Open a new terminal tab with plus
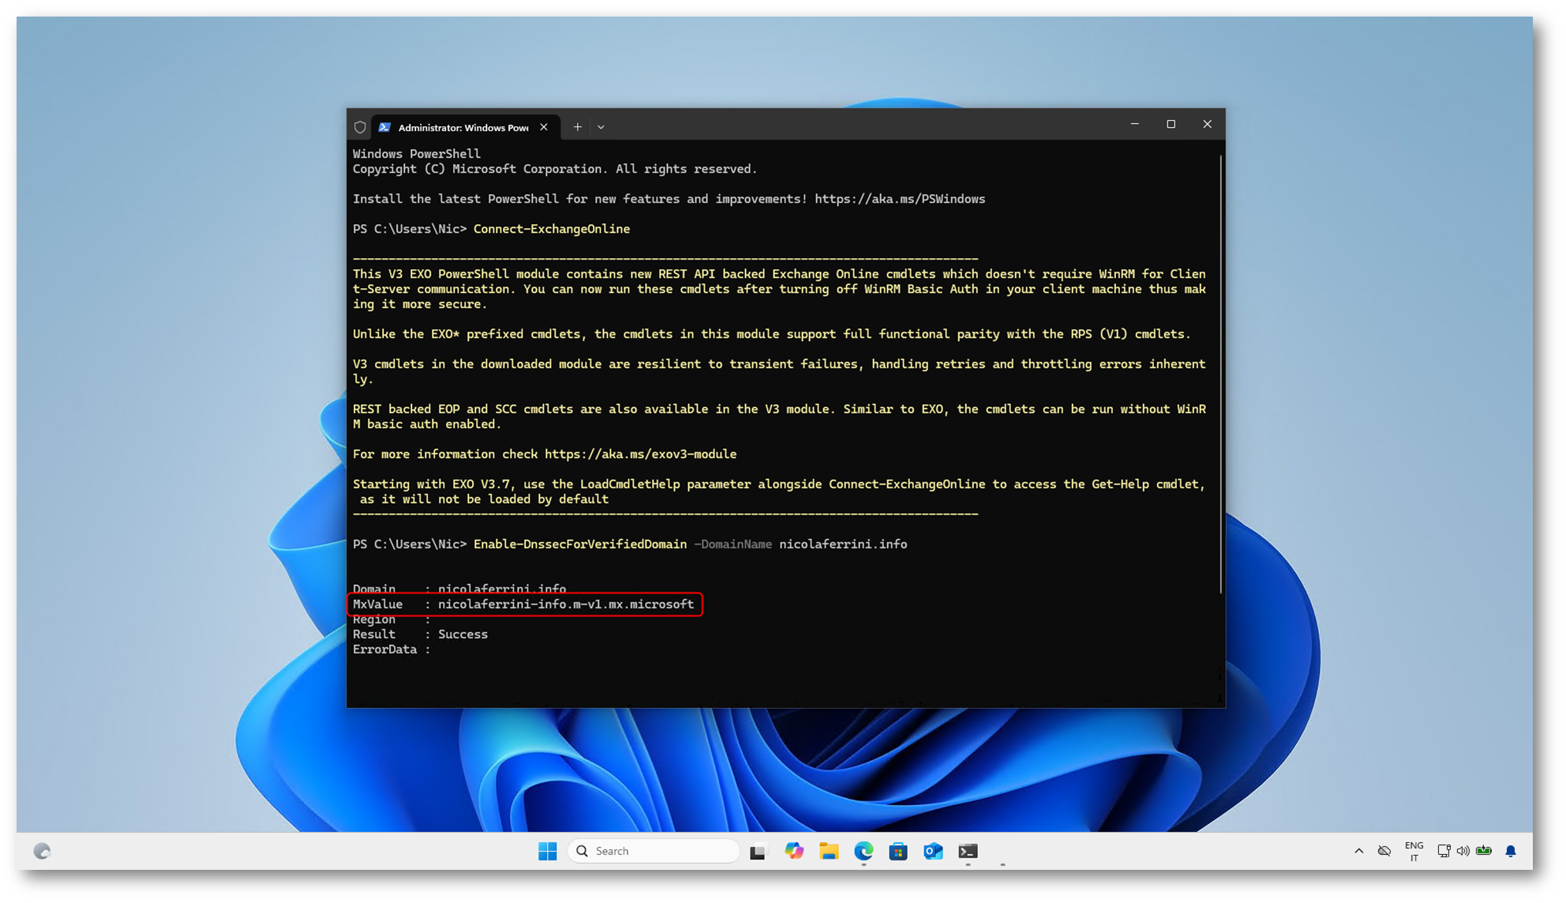This screenshot has width=1566, height=903. [578, 127]
